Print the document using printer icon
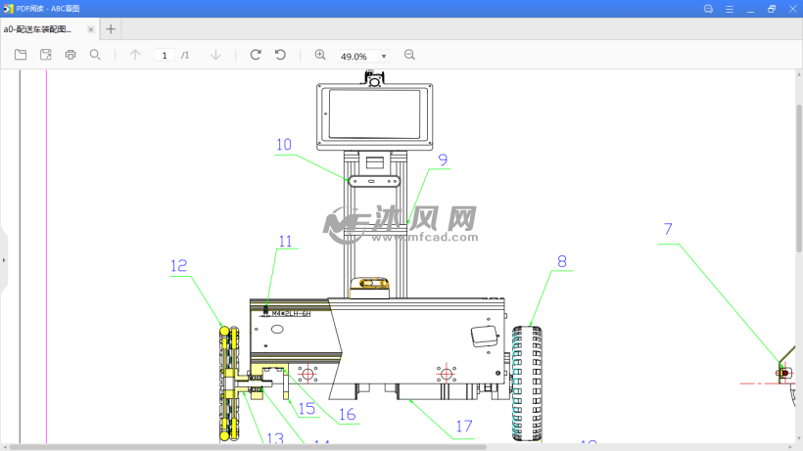The width and height of the screenshot is (803, 451). pyautogui.click(x=71, y=55)
